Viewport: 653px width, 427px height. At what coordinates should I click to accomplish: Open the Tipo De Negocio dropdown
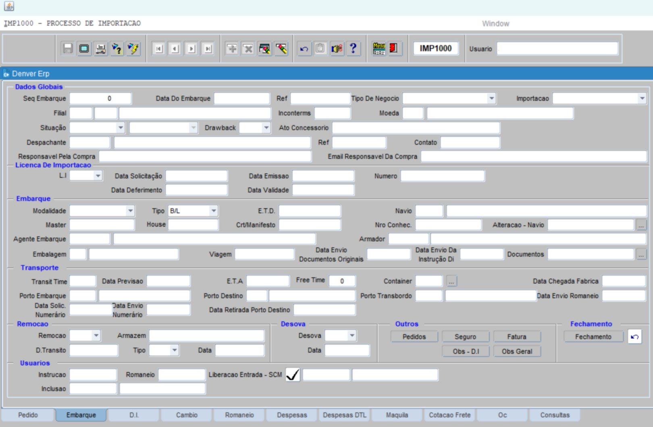click(x=491, y=99)
